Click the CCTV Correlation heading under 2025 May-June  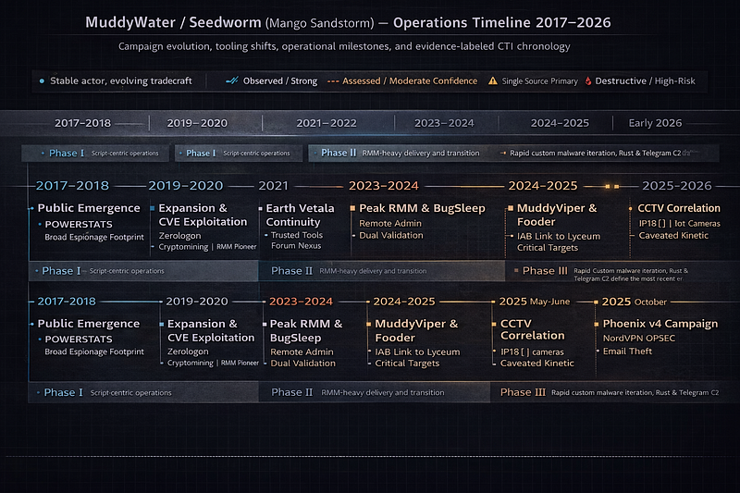coord(532,329)
